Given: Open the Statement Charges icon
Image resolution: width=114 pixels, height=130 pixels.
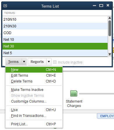Looking at the screenshot, I should [x=74, y=94].
